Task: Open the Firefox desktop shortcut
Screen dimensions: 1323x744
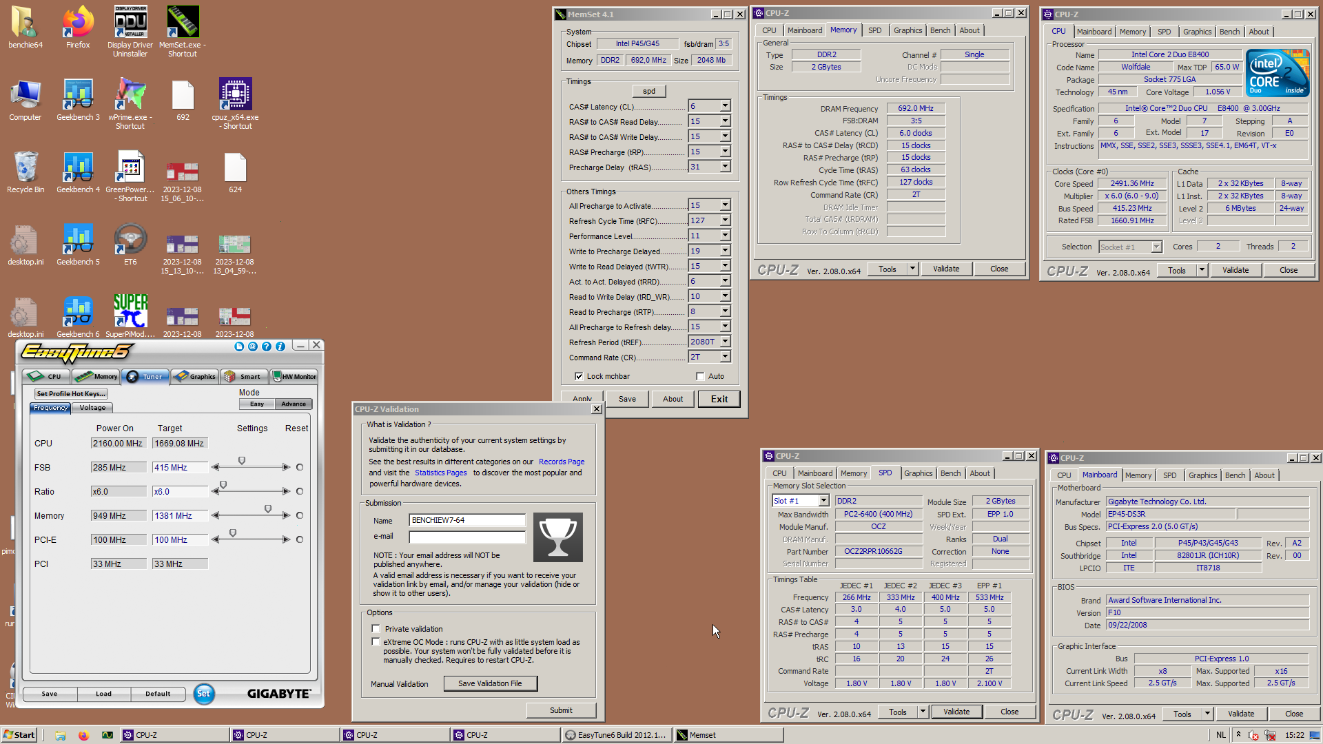Action: 78,28
